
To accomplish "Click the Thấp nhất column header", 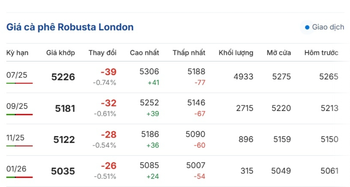I will click(189, 53).
